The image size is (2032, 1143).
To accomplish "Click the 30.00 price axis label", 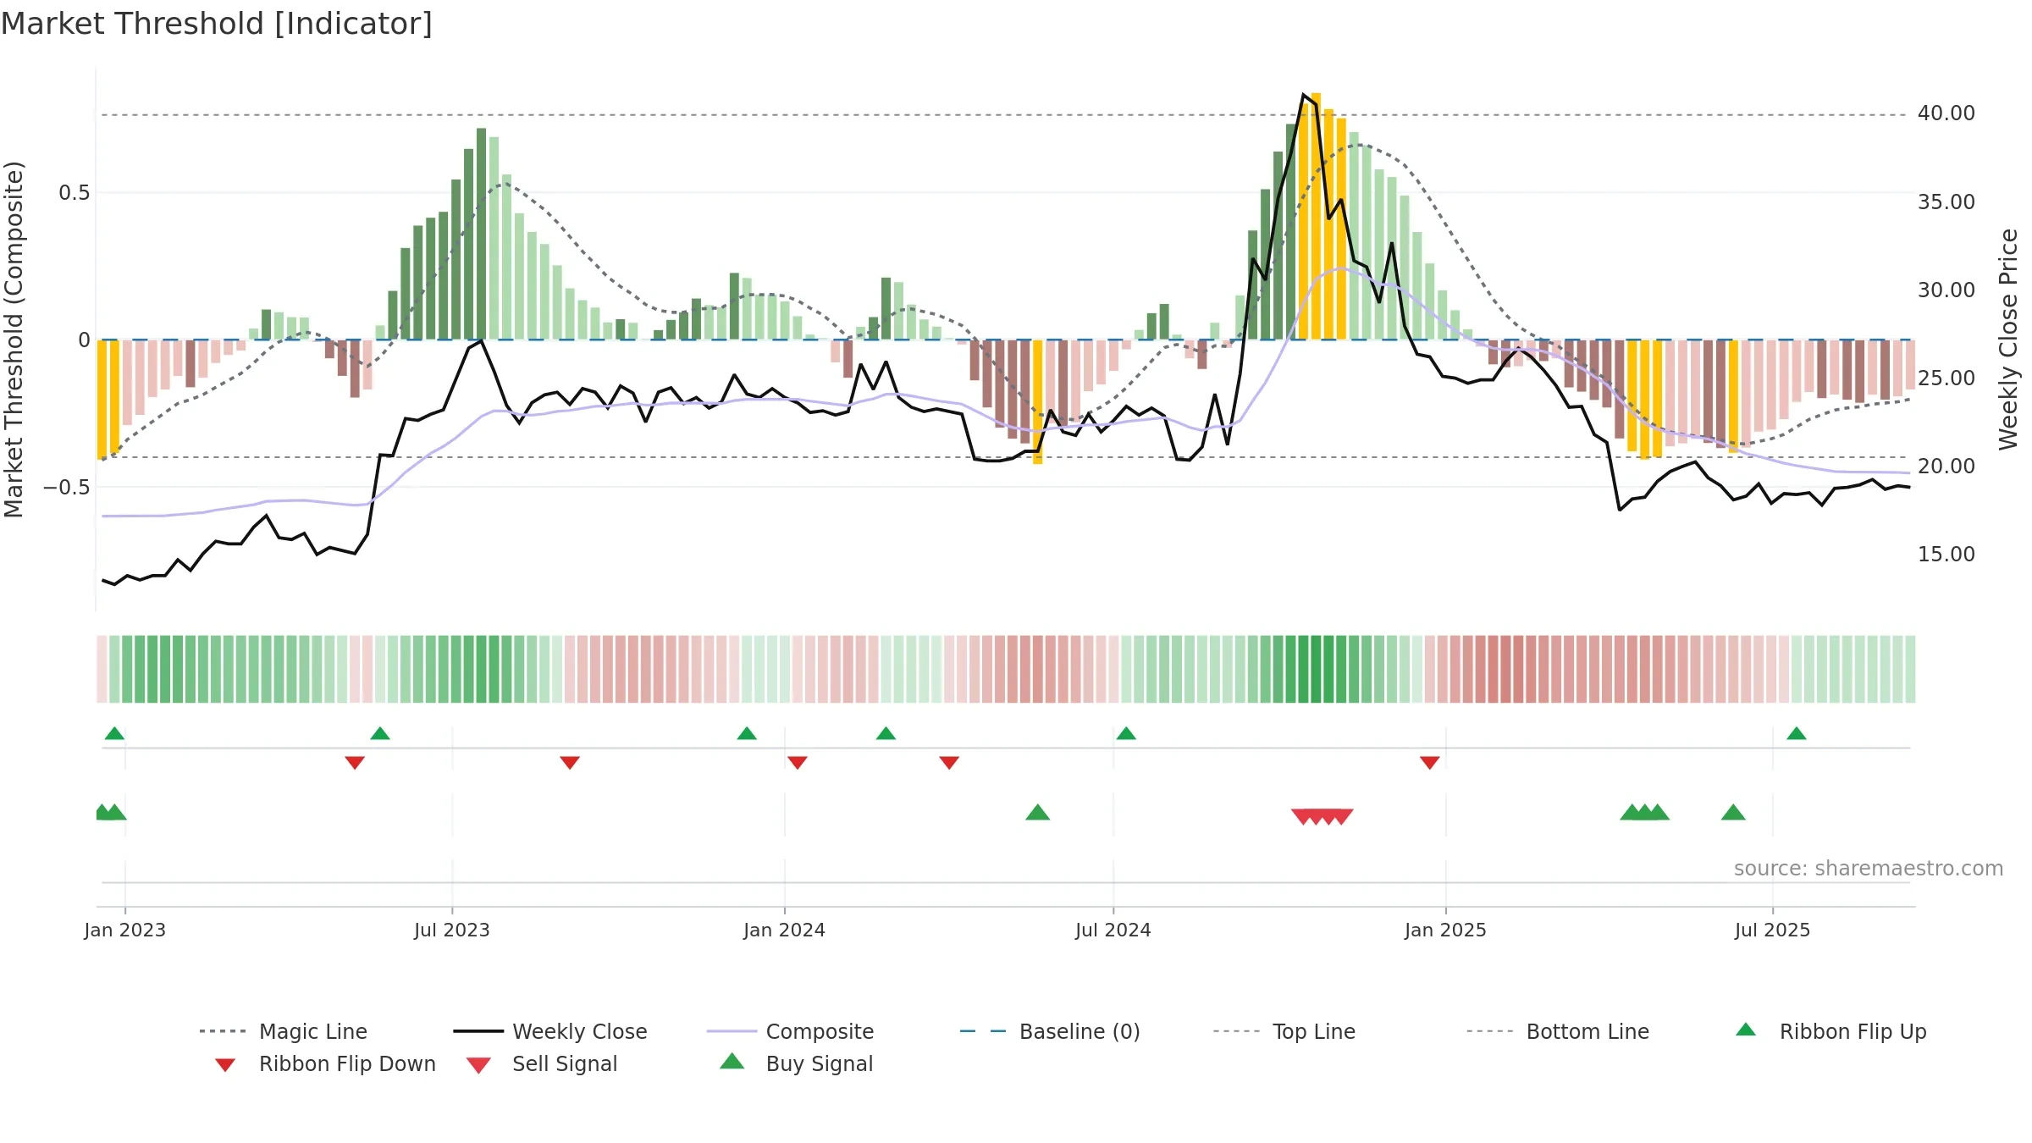I will 1946,290.
